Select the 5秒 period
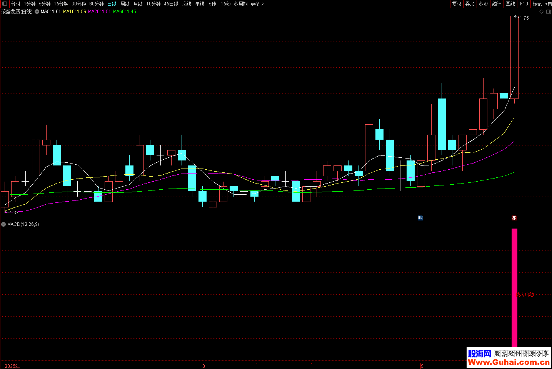552x369 pixels. [213, 4]
